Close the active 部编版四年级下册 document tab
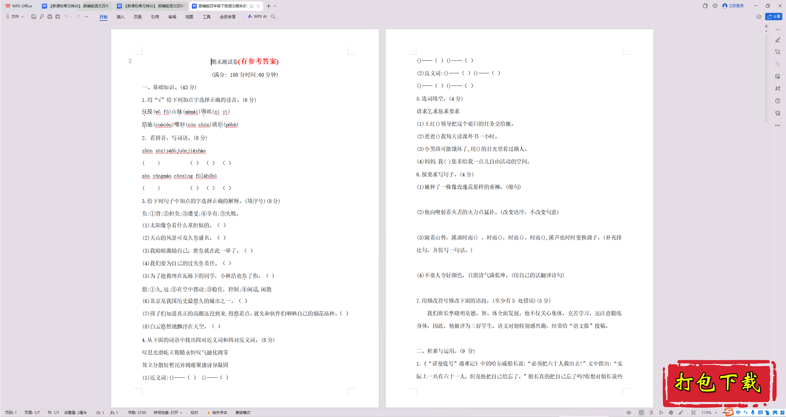 (x=258, y=6)
